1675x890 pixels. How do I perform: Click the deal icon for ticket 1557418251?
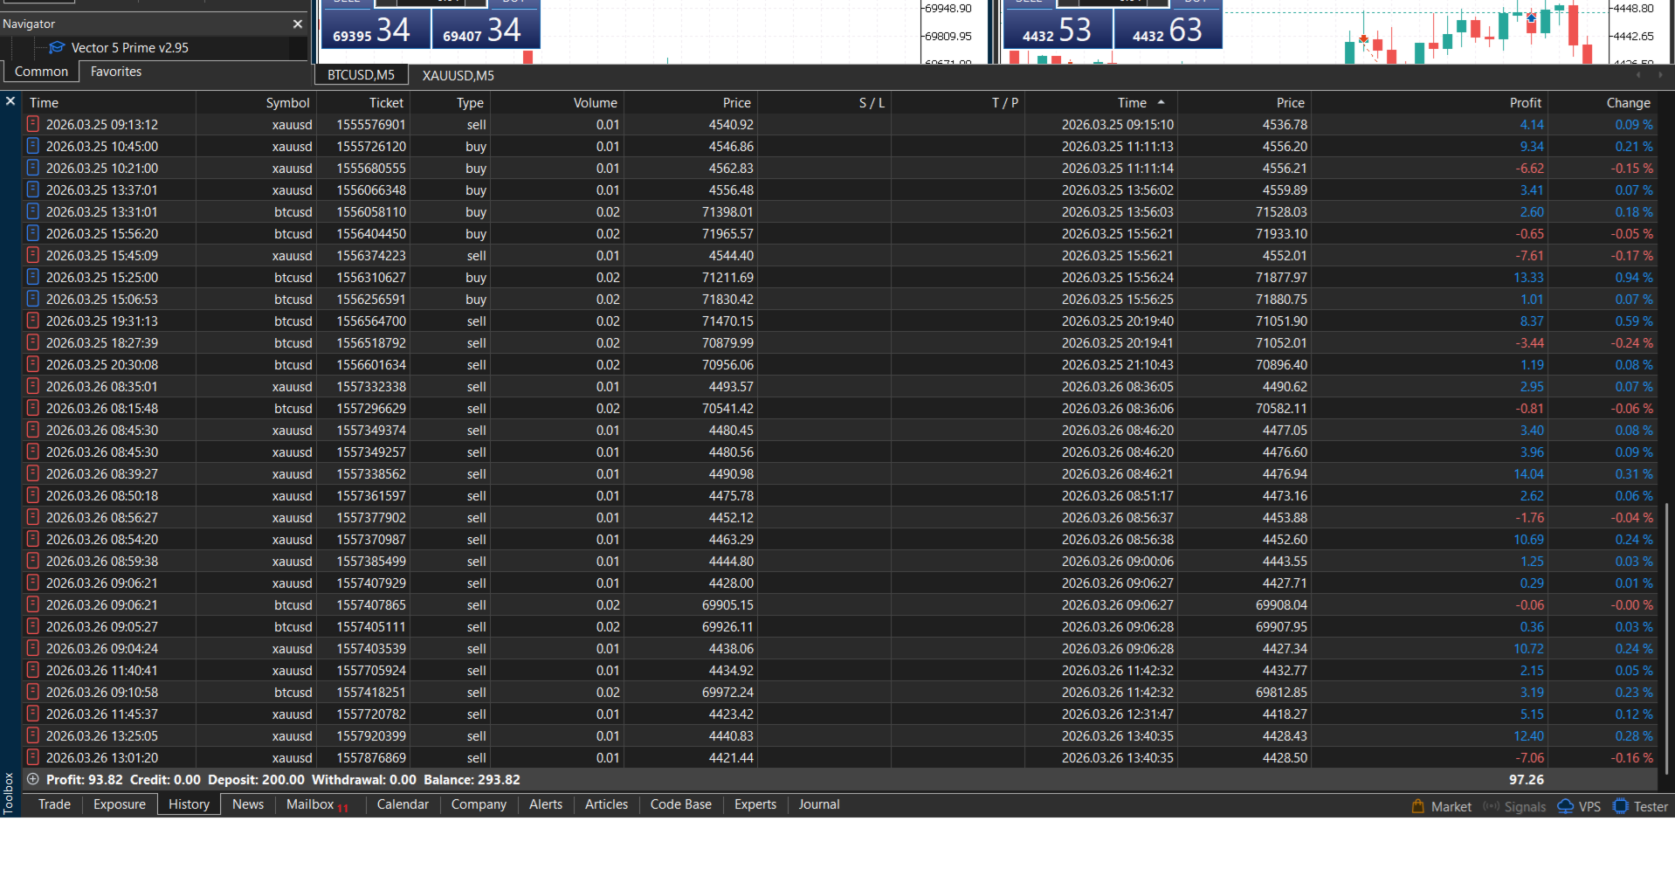click(33, 692)
